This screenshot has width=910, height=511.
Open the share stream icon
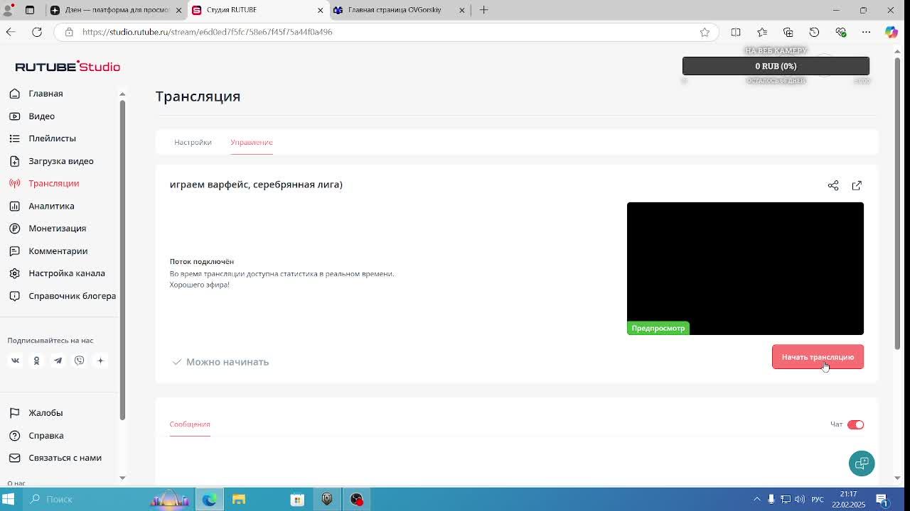click(833, 185)
